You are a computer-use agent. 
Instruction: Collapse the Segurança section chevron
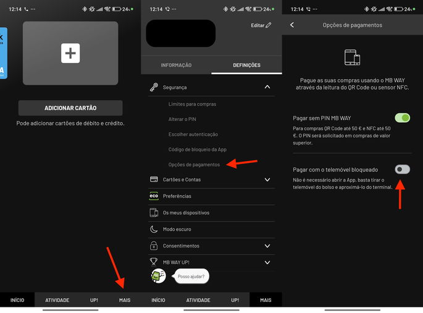pos(267,87)
